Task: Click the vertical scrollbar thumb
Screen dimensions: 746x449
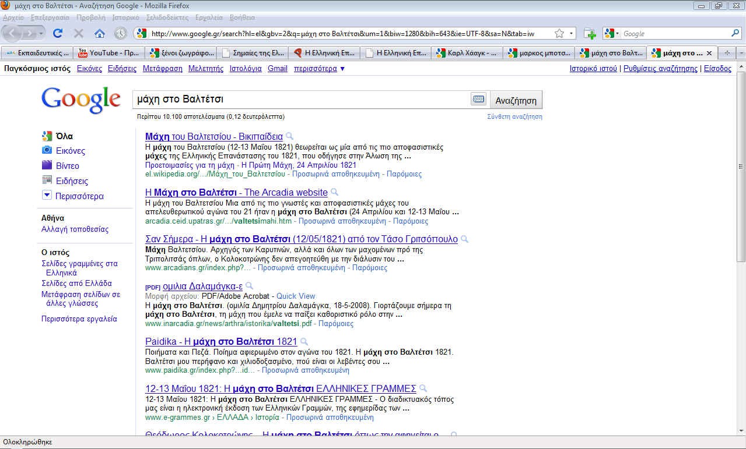Action: point(741,166)
